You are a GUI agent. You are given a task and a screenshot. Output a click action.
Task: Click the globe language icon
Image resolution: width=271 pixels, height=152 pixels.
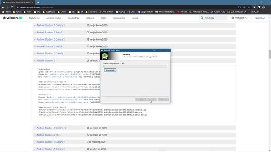(232, 18)
